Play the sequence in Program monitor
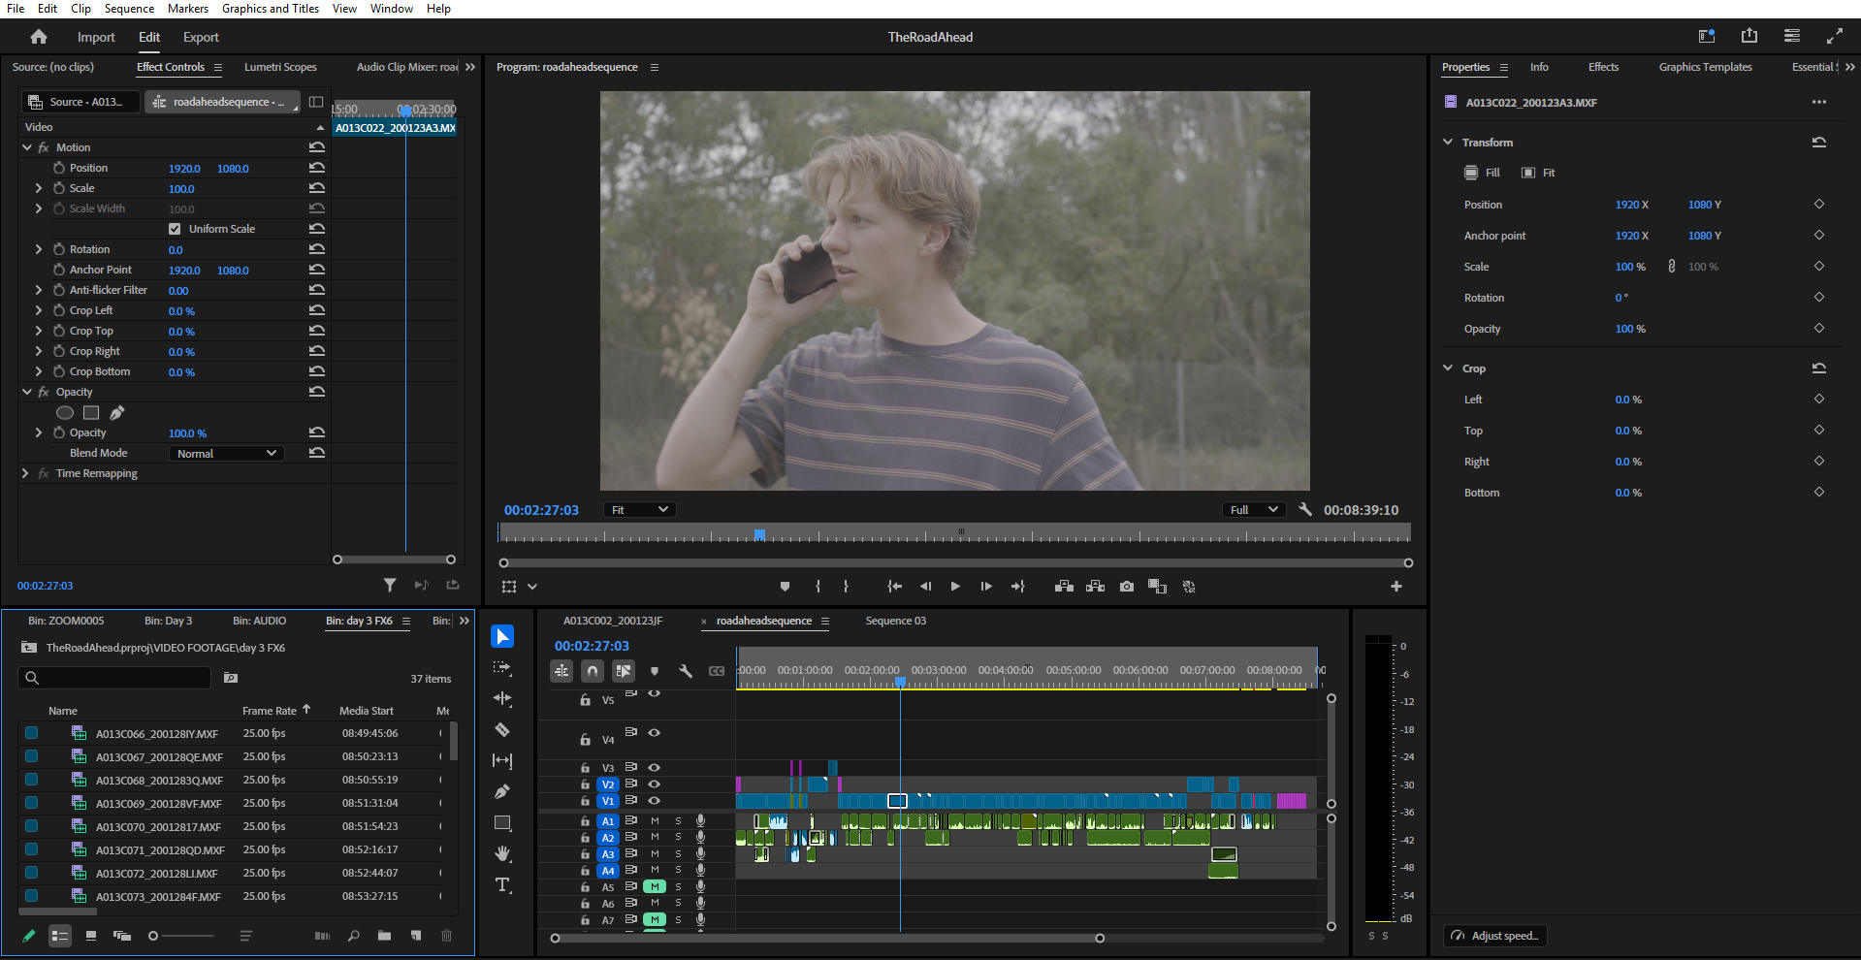Screen dimensions: 1861x960 (954, 586)
